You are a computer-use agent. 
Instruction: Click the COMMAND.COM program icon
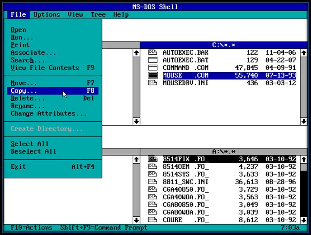coord(153,68)
